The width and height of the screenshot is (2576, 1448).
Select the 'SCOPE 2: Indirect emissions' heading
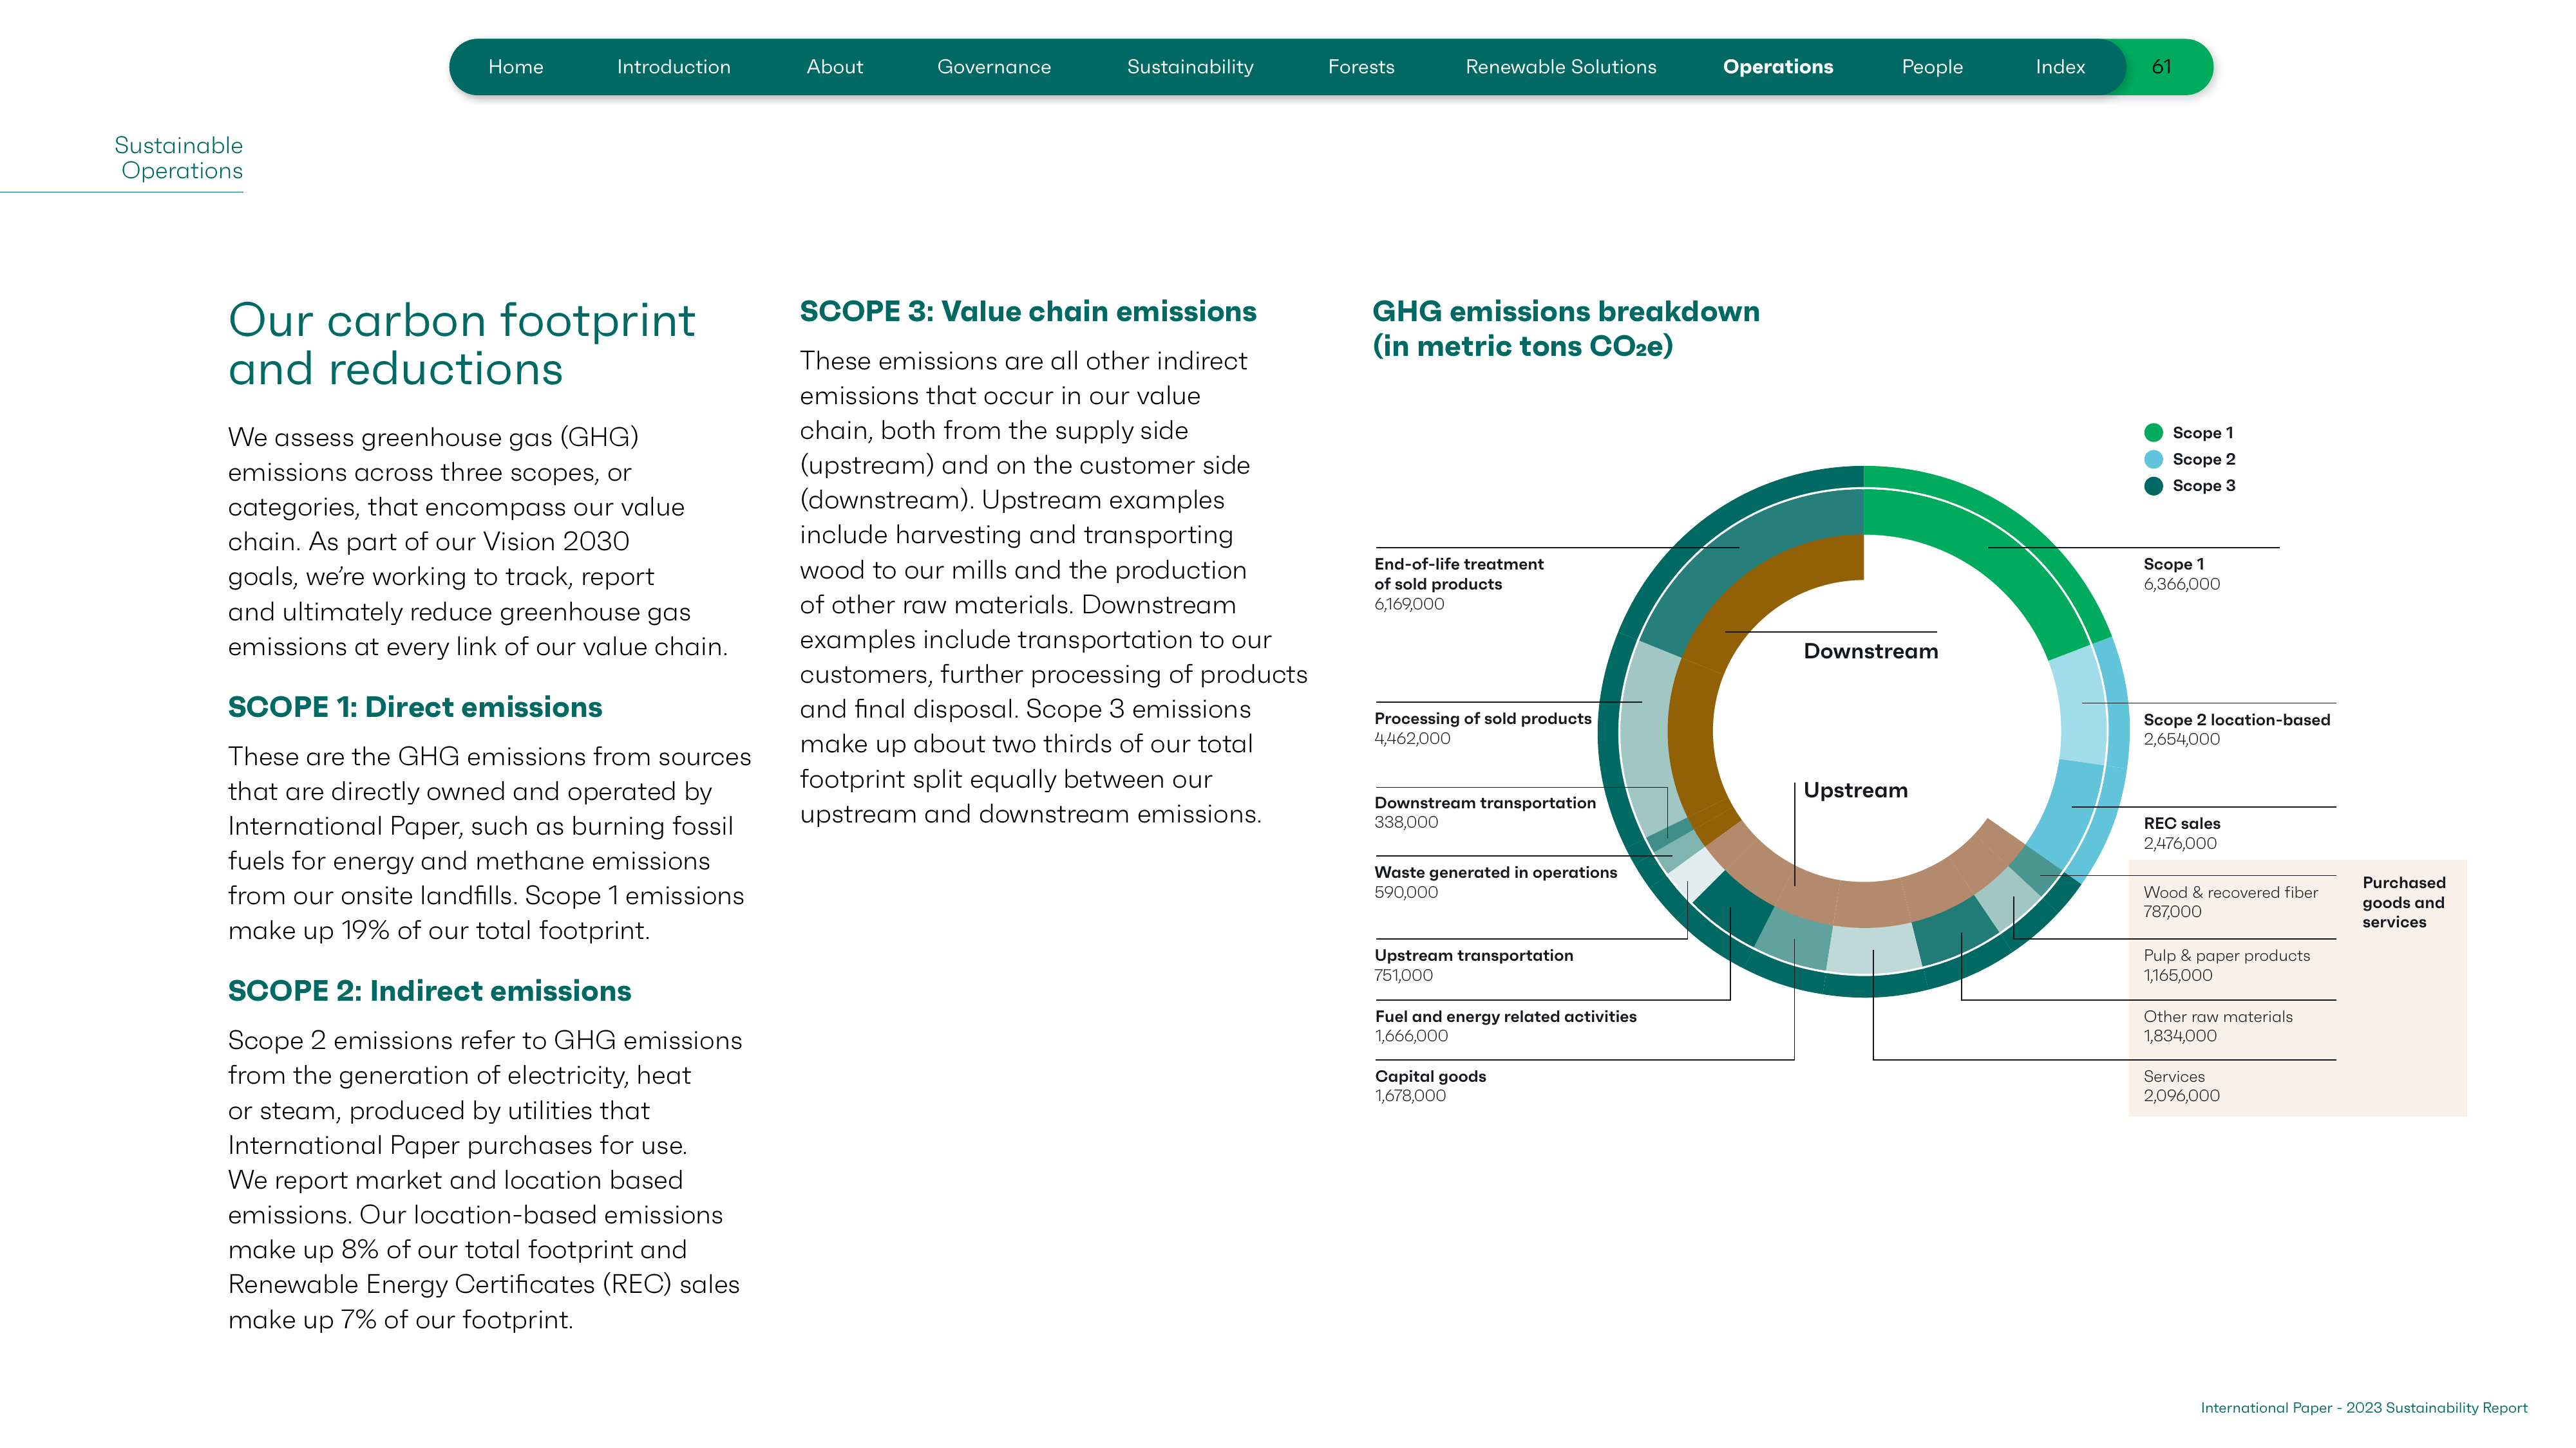click(x=429, y=990)
